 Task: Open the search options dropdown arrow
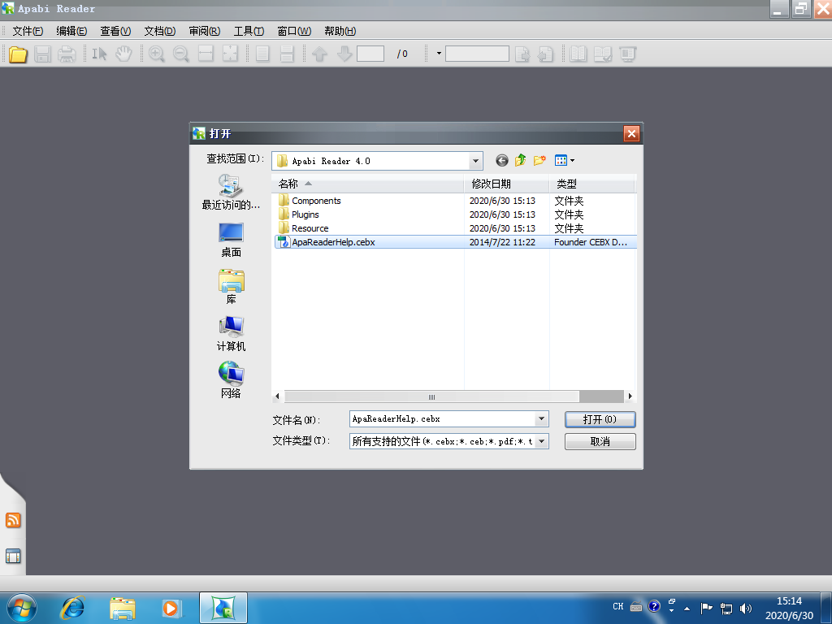click(x=439, y=54)
